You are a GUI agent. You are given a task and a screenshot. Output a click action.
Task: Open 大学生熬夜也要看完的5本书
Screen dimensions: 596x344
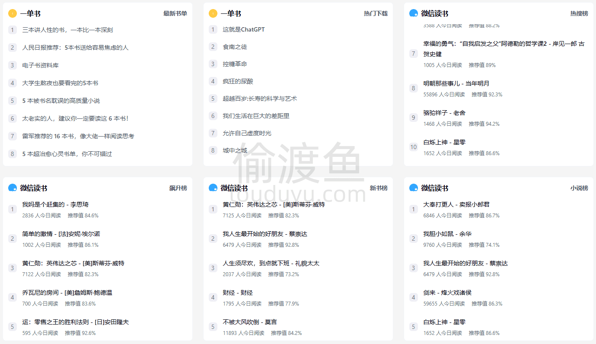[60, 83]
